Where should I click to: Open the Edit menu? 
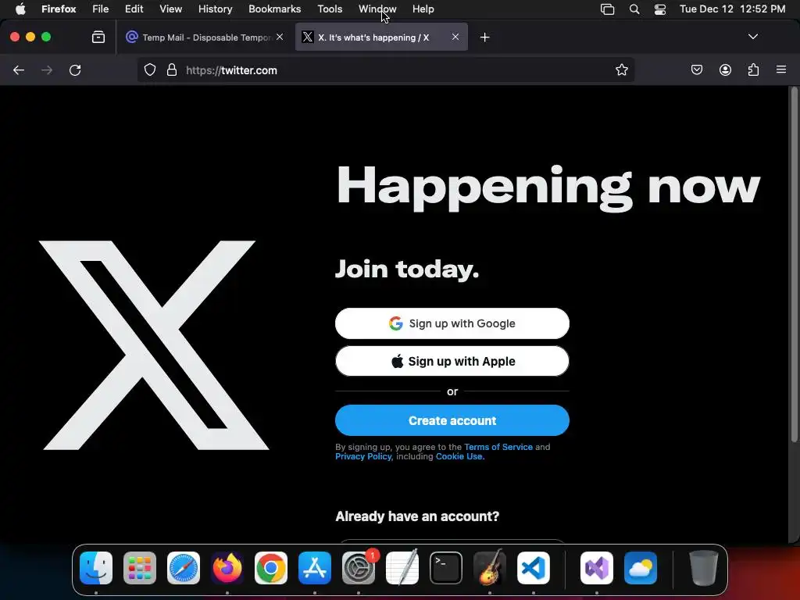click(134, 9)
